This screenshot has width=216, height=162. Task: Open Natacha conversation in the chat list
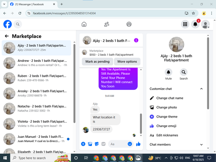pos(36,108)
